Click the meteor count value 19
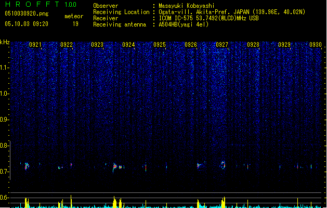327x208 pixels. 75,24
